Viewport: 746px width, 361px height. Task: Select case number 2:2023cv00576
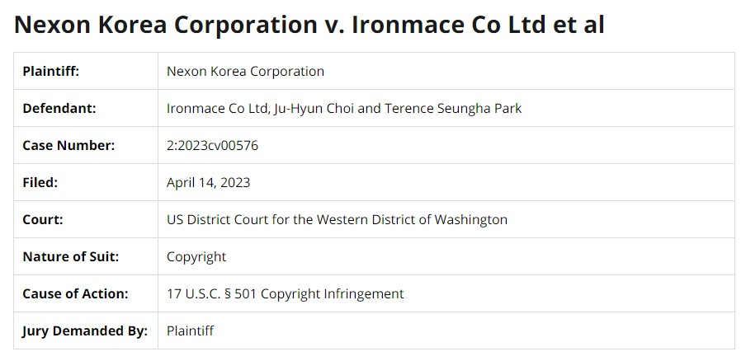(x=212, y=145)
